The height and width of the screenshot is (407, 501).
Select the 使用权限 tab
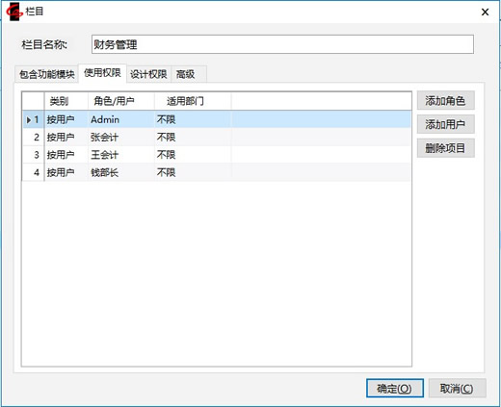pyautogui.click(x=102, y=73)
